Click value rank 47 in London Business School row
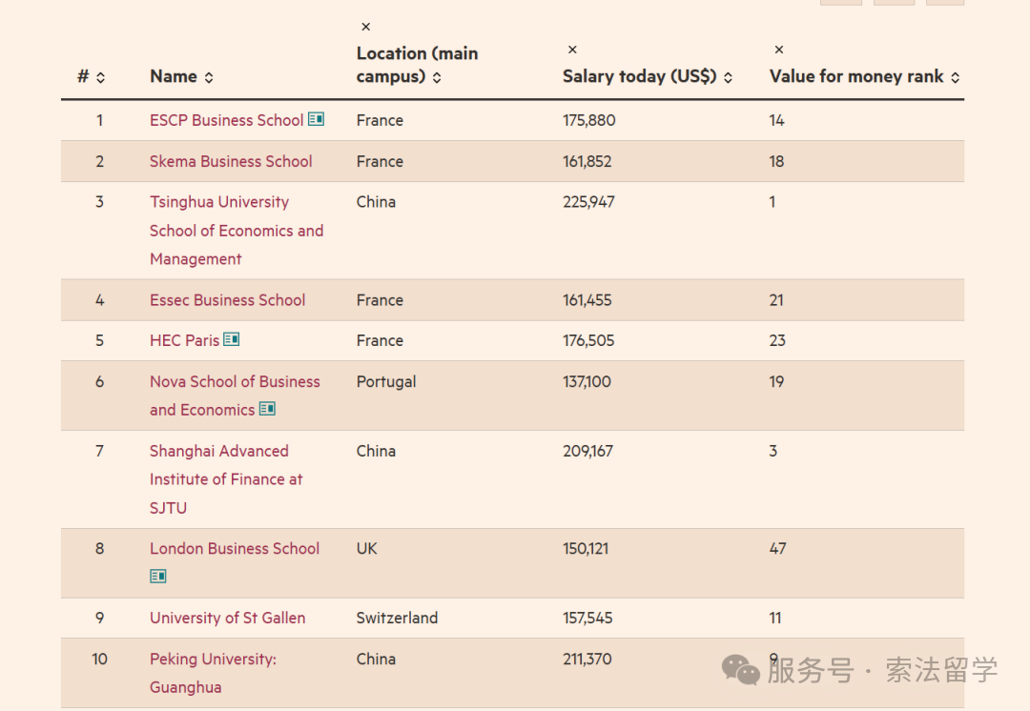This screenshot has height=711, width=1030. pyautogui.click(x=778, y=549)
